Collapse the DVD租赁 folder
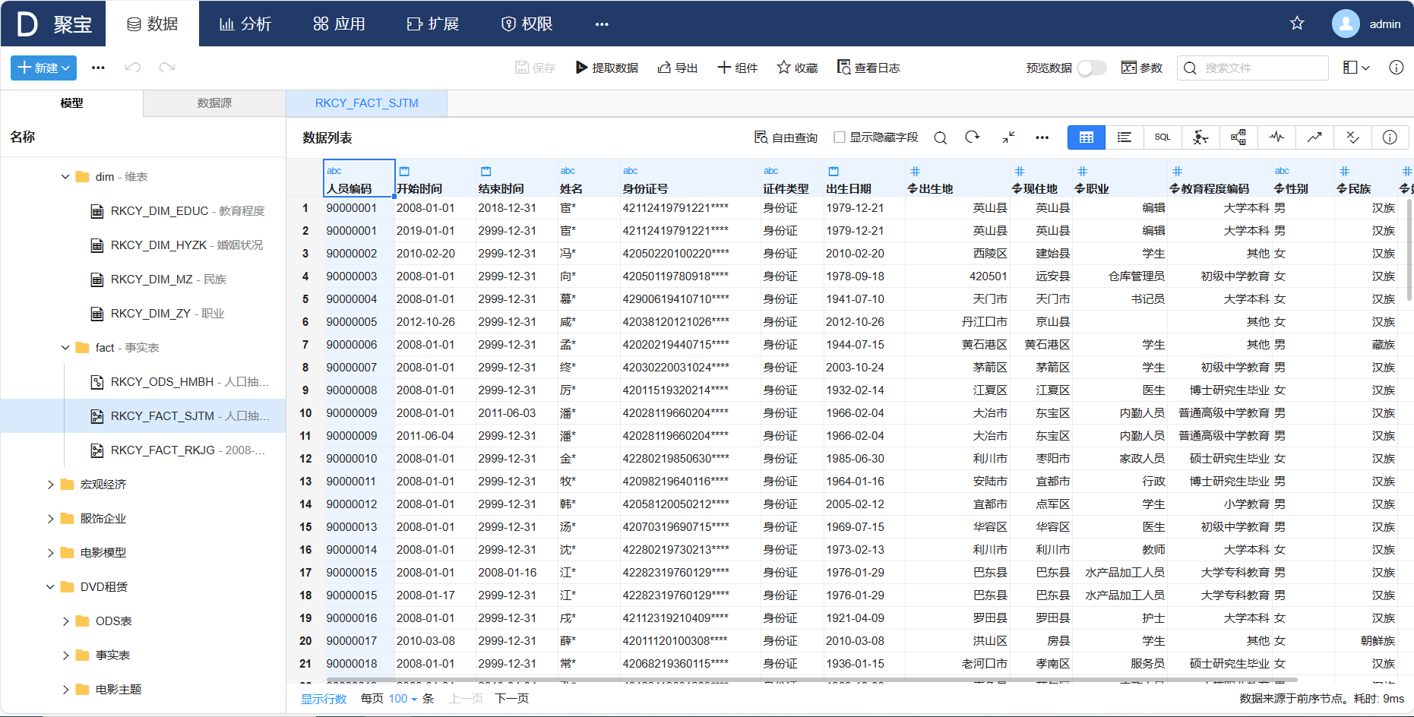The image size is (1414, 717). (50, 587)
